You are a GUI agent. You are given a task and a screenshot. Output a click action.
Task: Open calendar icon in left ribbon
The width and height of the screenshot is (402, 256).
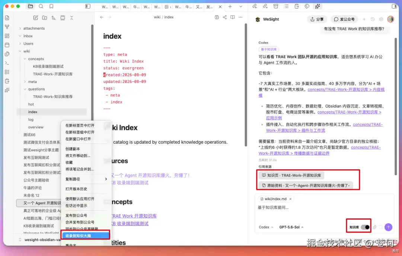[7, 45]
